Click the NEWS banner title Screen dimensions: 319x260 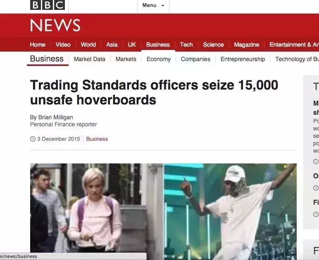55,26
